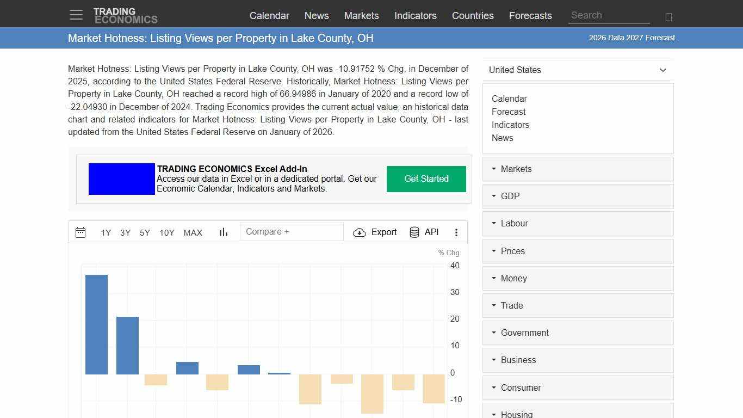Switch chart type using the bar chart icon
This screenshot has height=418, width=743.
coord(223,232)
